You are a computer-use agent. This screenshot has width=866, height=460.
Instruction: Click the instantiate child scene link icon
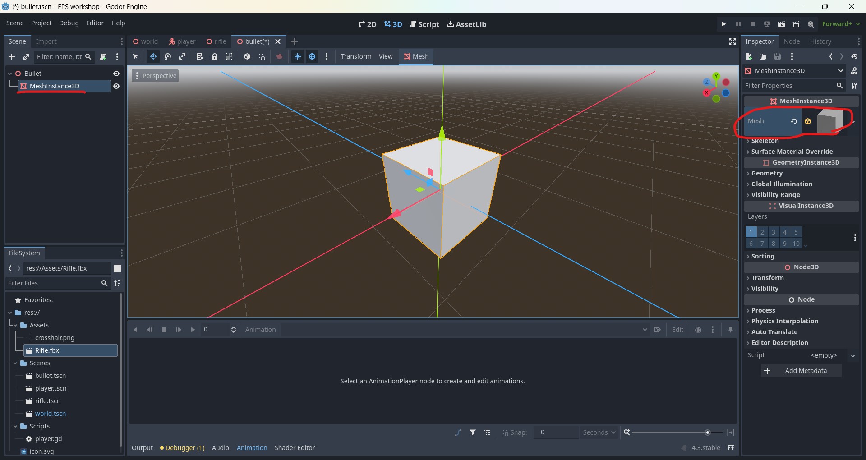click(26, 57)
